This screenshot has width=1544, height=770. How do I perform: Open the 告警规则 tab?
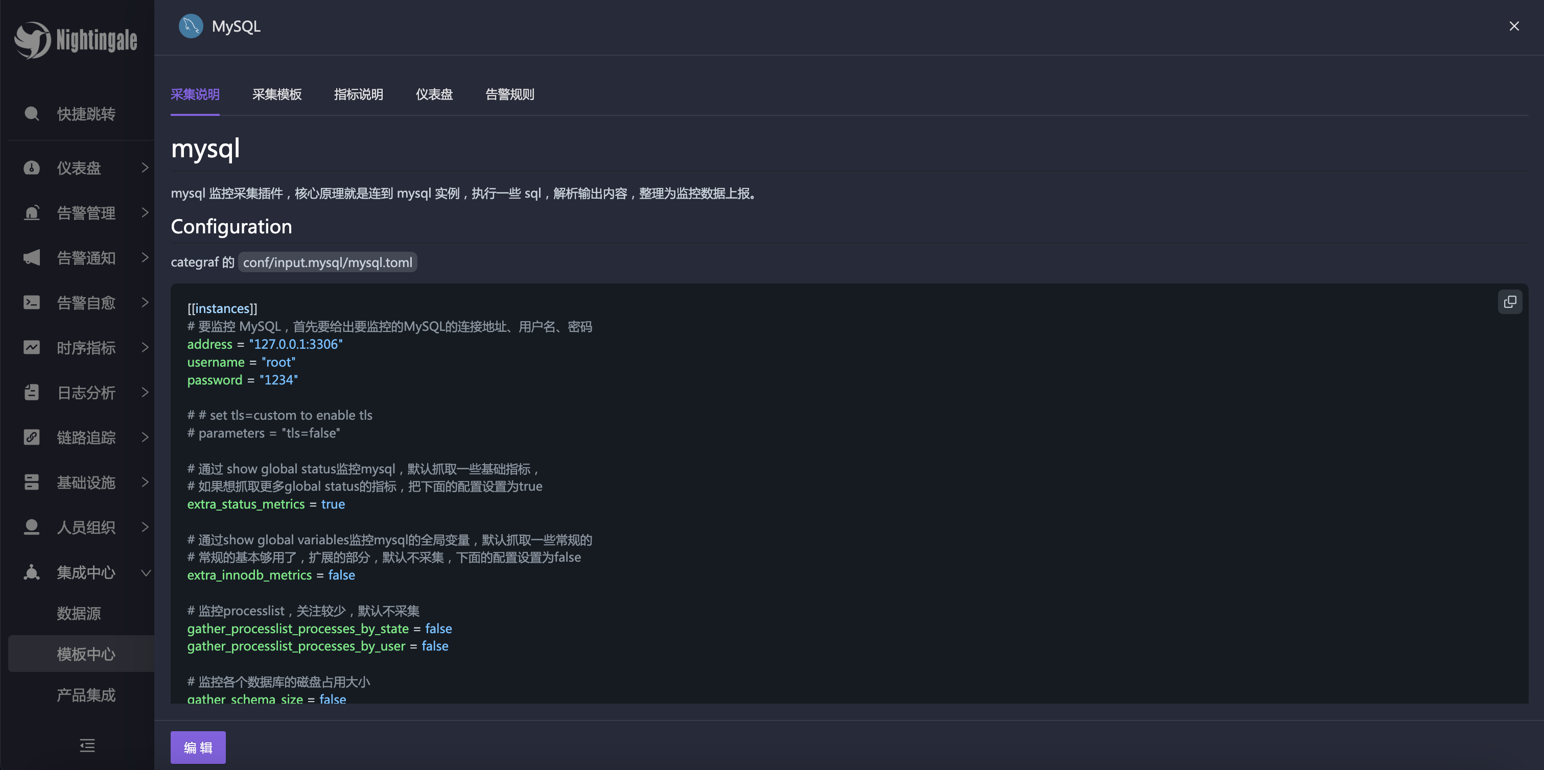point(509,94)
